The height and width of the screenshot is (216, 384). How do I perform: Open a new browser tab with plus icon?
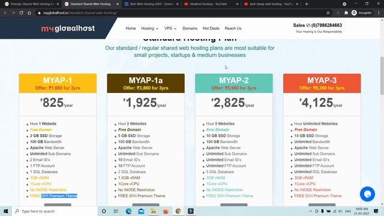(307, 4)
